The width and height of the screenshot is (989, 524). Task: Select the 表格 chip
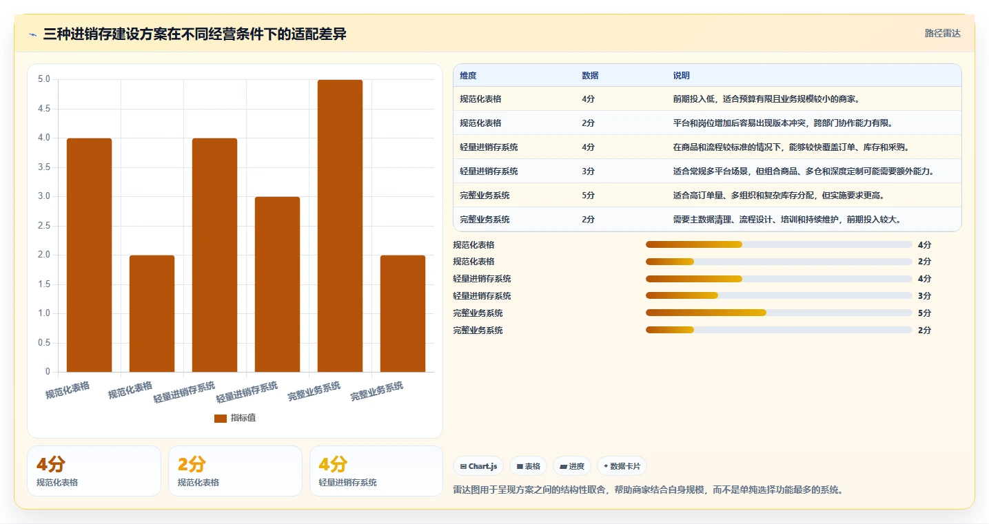528,466
